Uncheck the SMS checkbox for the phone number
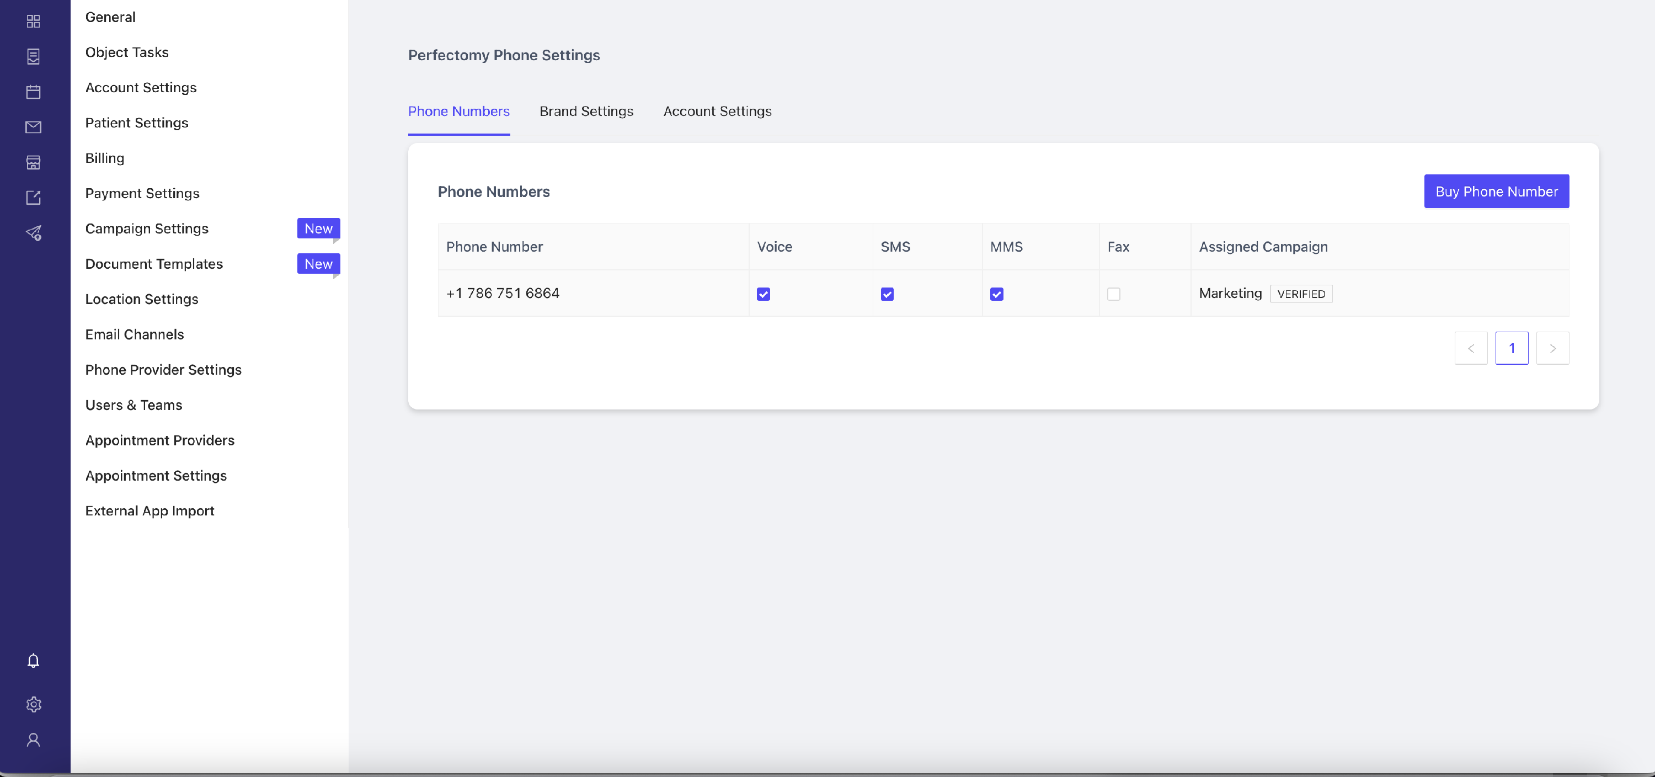Viewport: 1655px width, 777px height. click(887, 294)
